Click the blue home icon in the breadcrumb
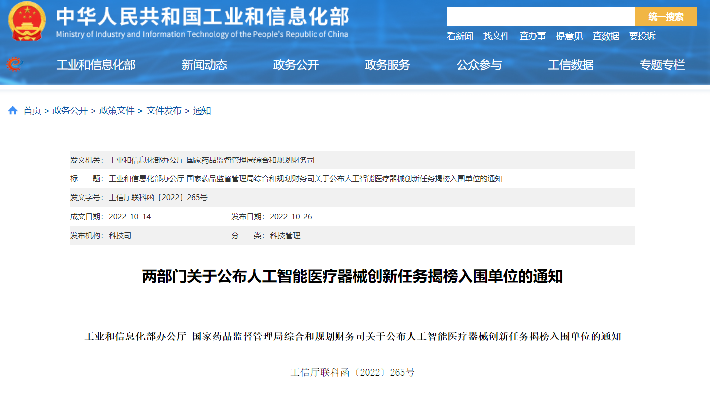This screenshot has height=394, width=710. pyautogui.click(x=13, y=110)
